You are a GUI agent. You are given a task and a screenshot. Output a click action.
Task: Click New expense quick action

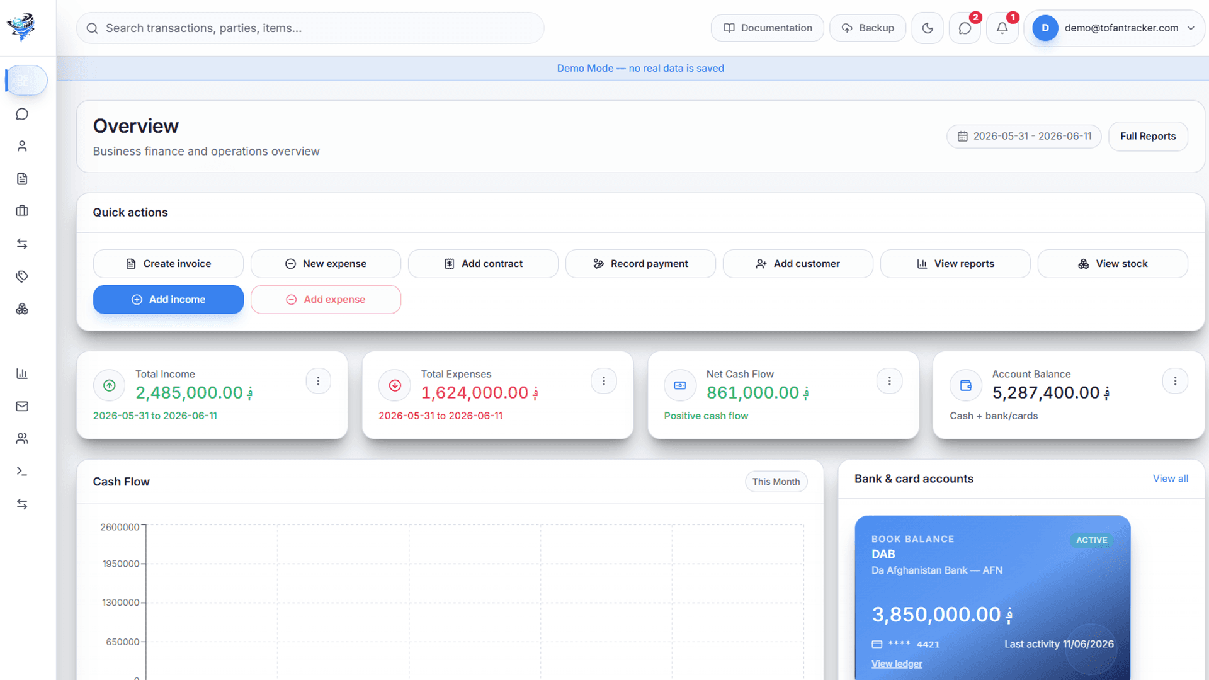326,264
